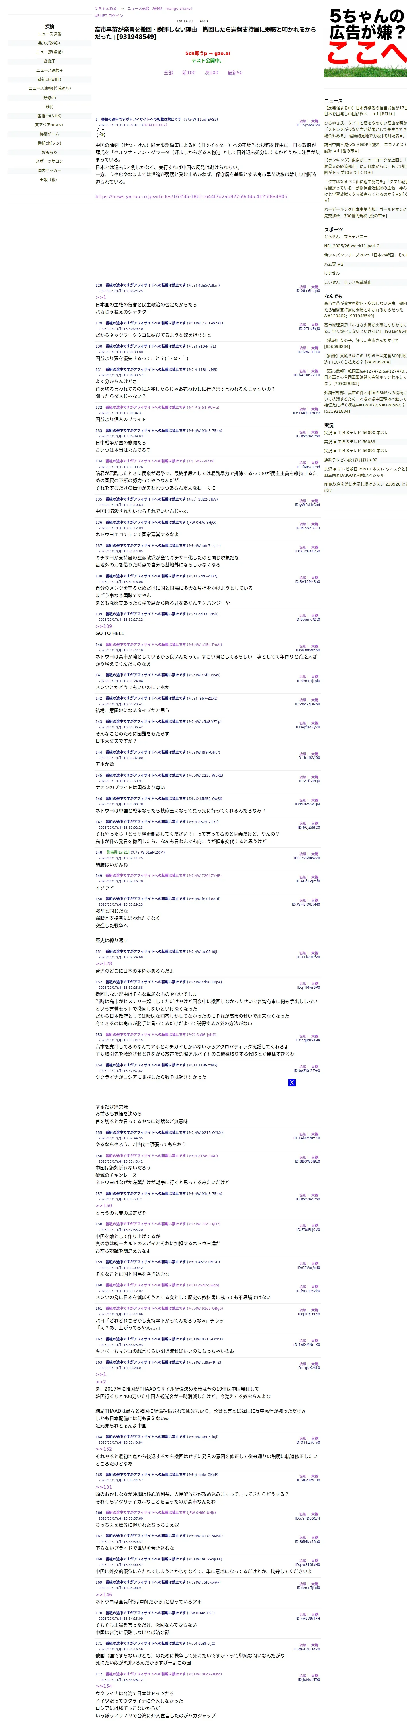Open NFL 2025/26 week11 part 2 thread
This screenshot has width=407, height=1721.
pos(352,246)
